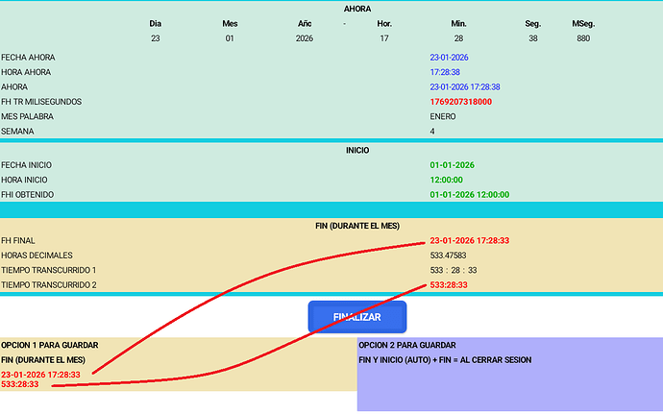
Task: Click the Seg. value 38
Action: pos(532,38)
